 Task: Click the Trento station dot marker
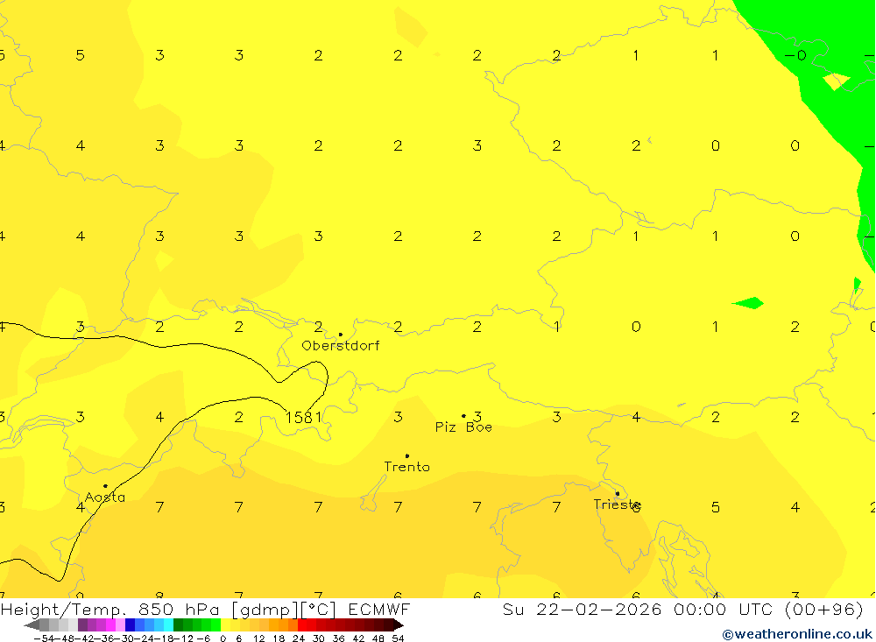click(406, 456)
